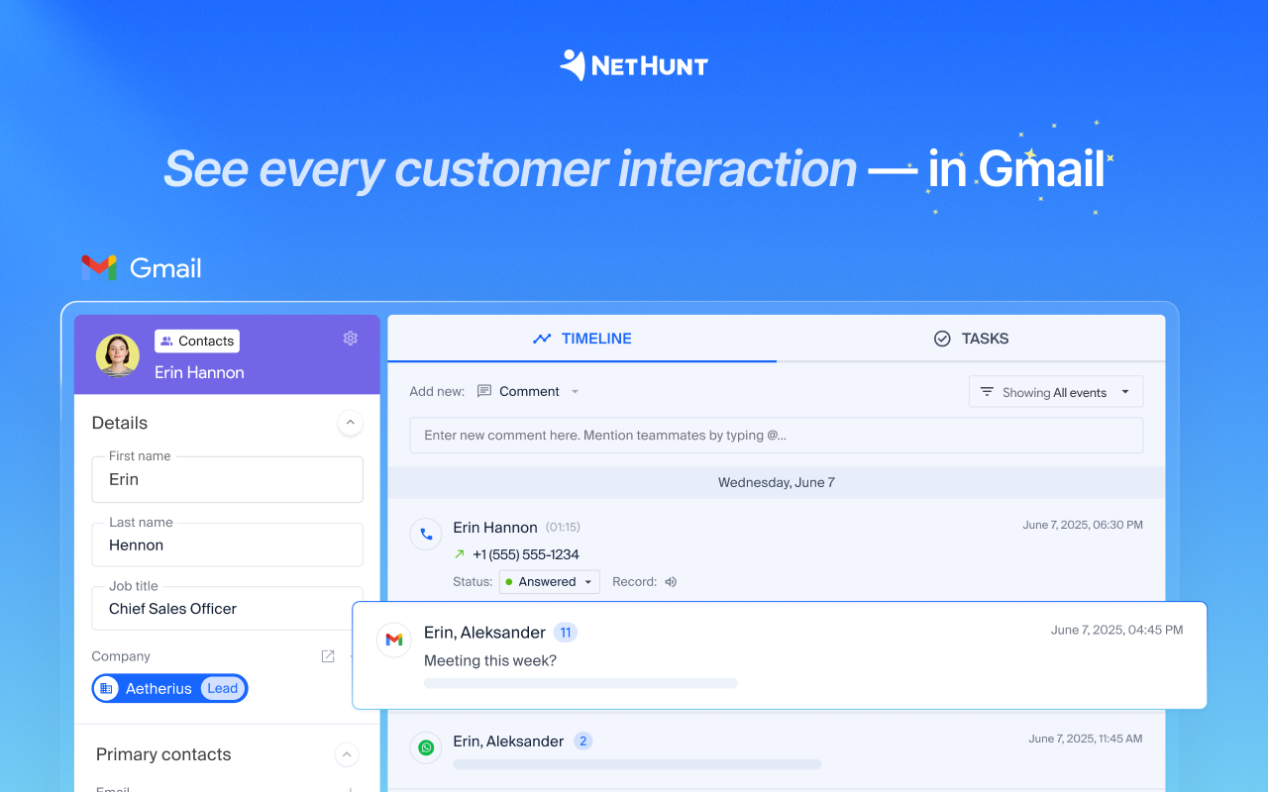Edit the Job title field
The image size is (1268, 792).
pos(227,609)
